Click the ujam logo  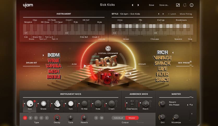pyautogui.click(x=28, y=5)
